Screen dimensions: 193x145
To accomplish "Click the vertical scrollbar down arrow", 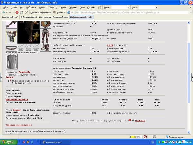I will point(189,132).
